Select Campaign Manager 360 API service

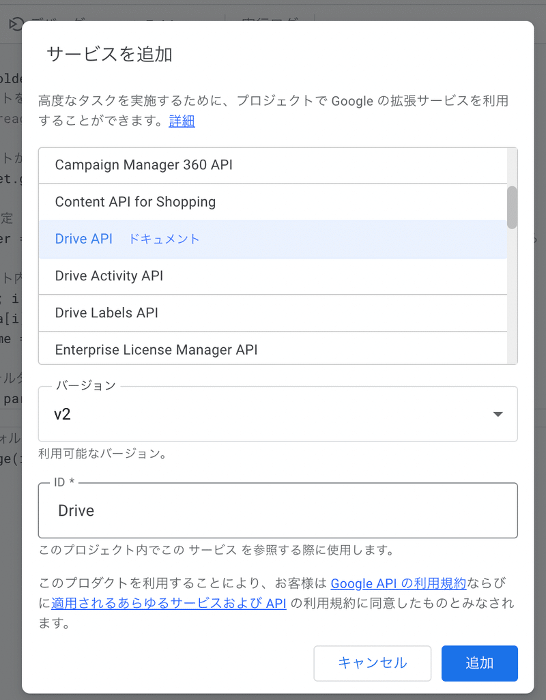[x=273, y=165]
